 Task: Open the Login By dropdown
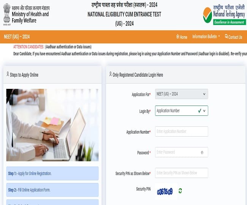click(182, 111)
